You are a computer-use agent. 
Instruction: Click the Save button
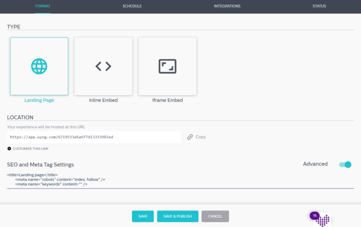[143, 216]
